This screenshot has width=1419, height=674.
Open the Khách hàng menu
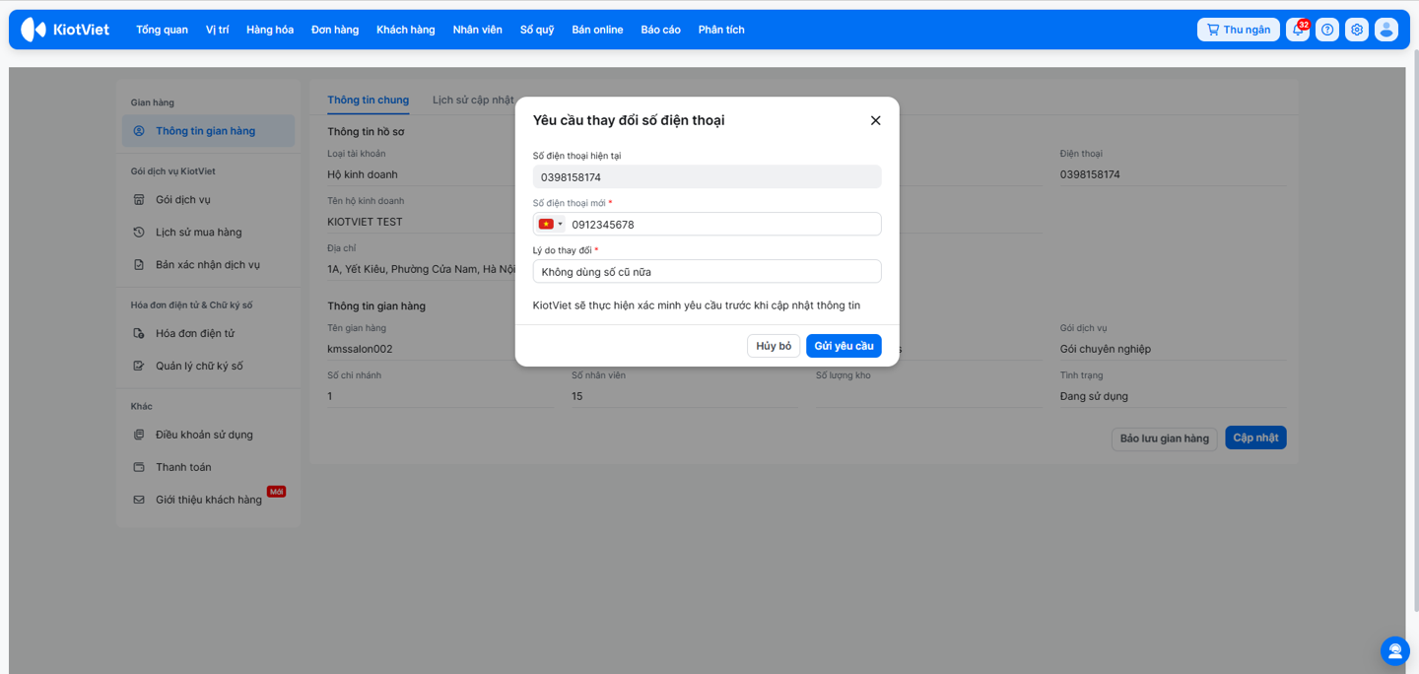[x=406, y=30]
